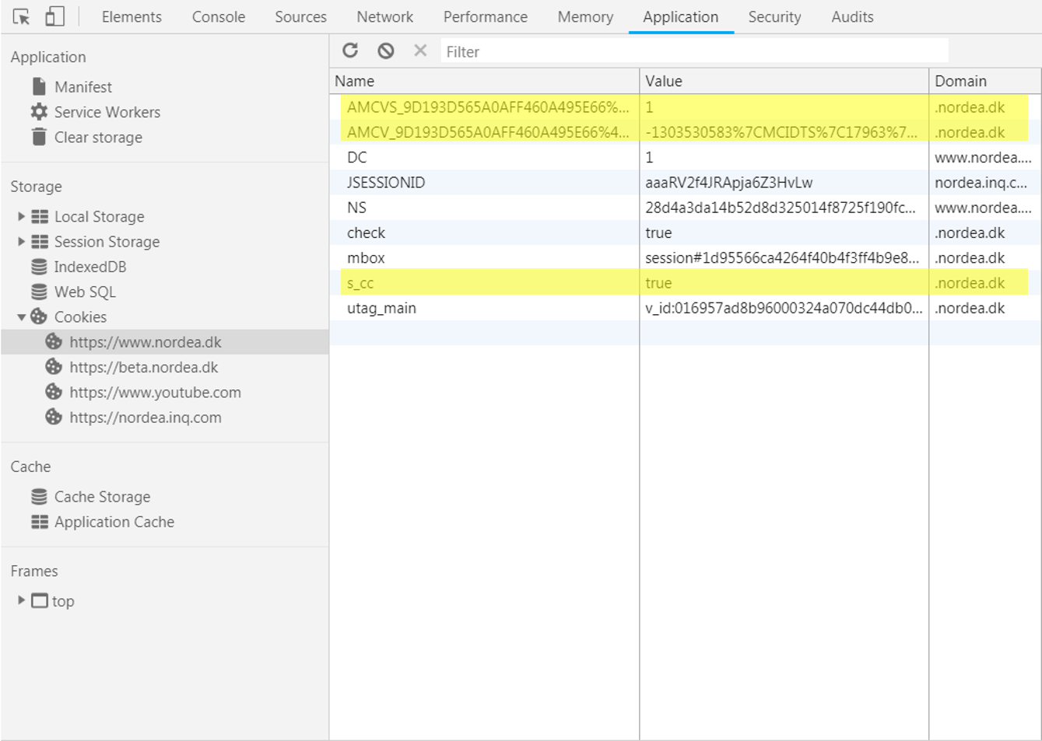This screenshot has width=1042, height=741.
Task: Click cookie icon beside https://nordea.inq.com
Action: coord(54,417)
